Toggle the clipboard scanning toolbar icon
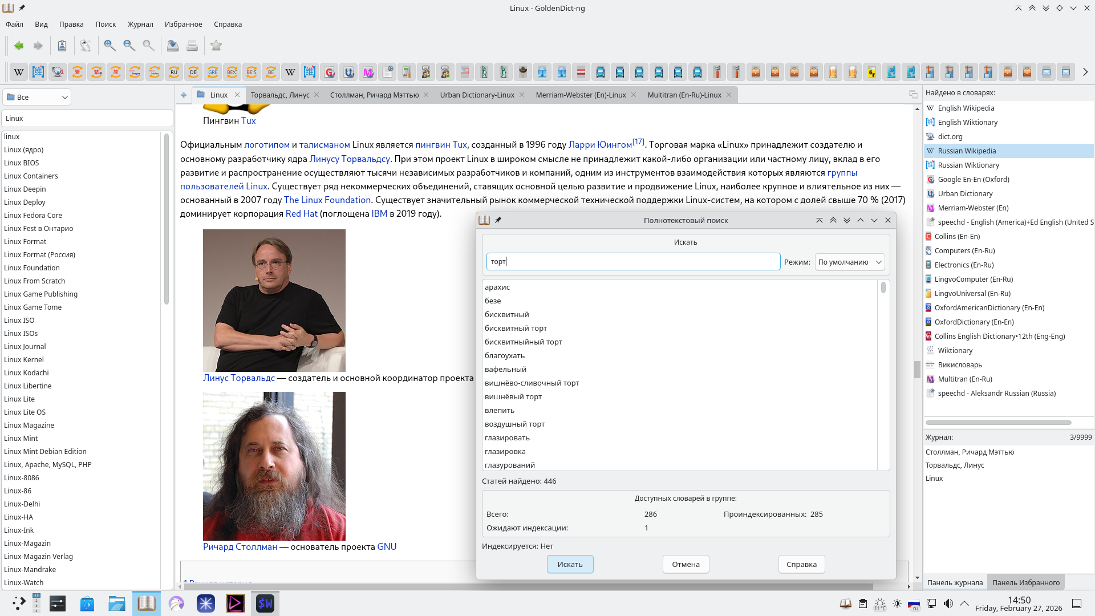The image size is (1095, 616). click(62, 46)
